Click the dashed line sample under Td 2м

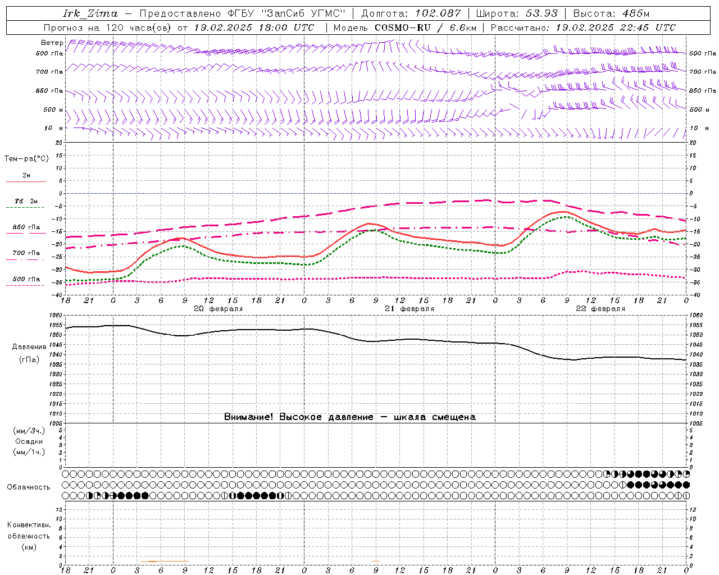(x=26, y=208)
